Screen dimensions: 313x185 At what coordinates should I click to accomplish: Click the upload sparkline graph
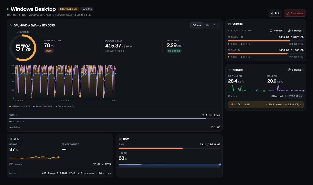pyautogui.click(x=285, y=88)
